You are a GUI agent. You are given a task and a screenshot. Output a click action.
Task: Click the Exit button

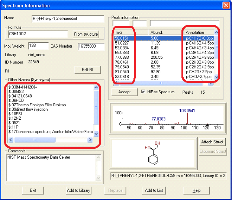33,190
